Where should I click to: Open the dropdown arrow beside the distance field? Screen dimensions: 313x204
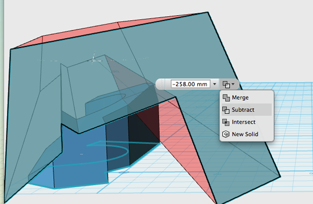(x=215, y=84)
